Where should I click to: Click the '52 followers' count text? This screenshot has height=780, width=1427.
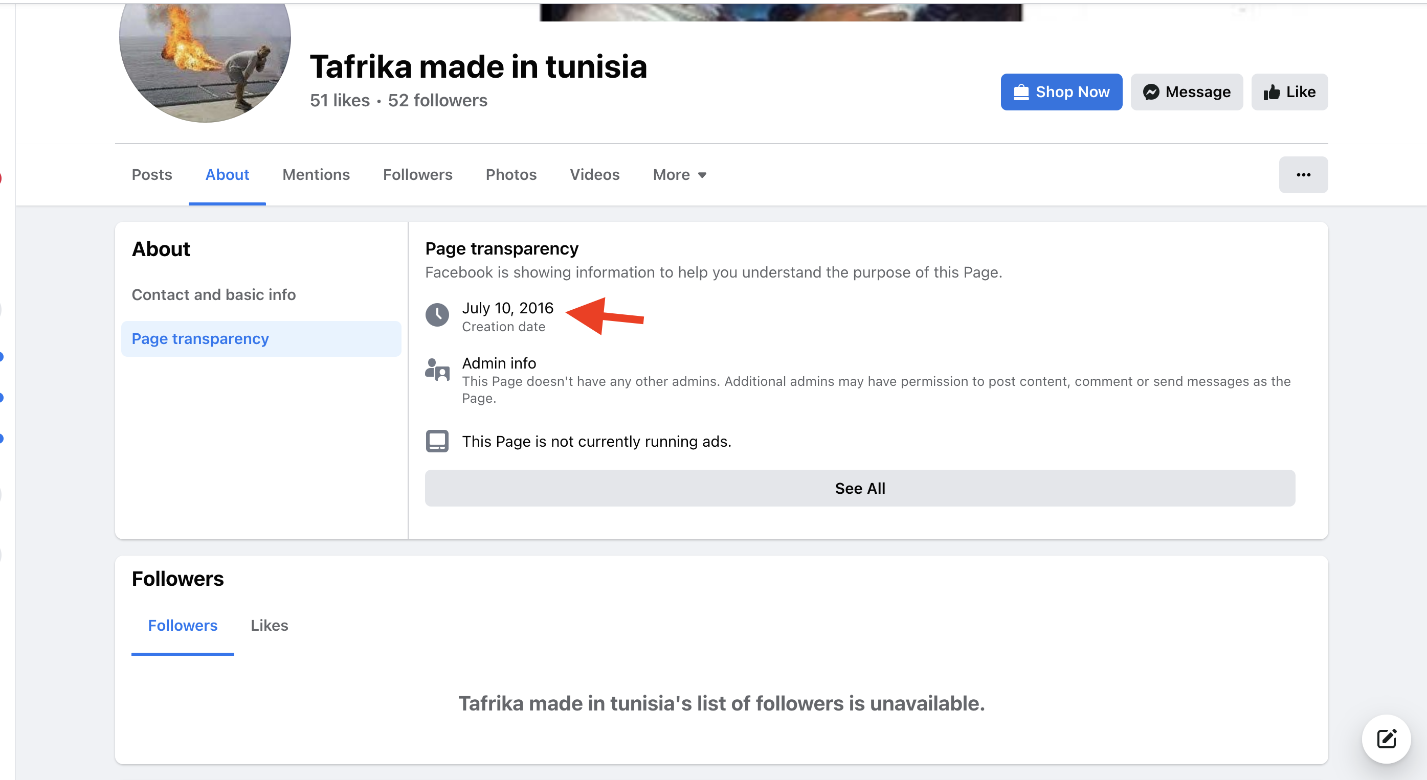point(438,100)
